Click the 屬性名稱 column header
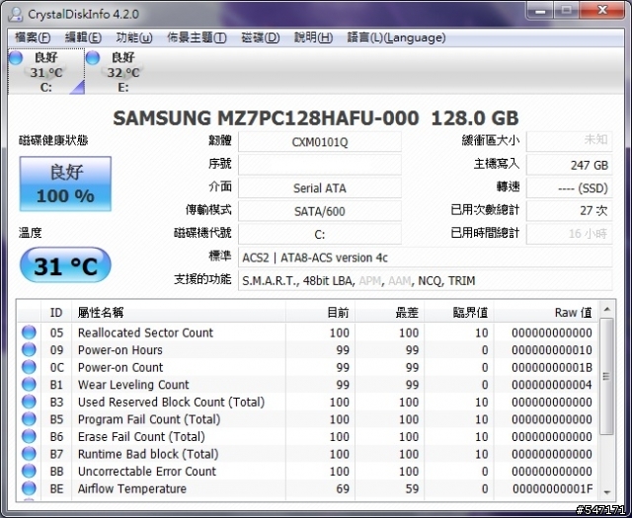The height and width of the screenshot is (518, 632). [x=179, y=312]
